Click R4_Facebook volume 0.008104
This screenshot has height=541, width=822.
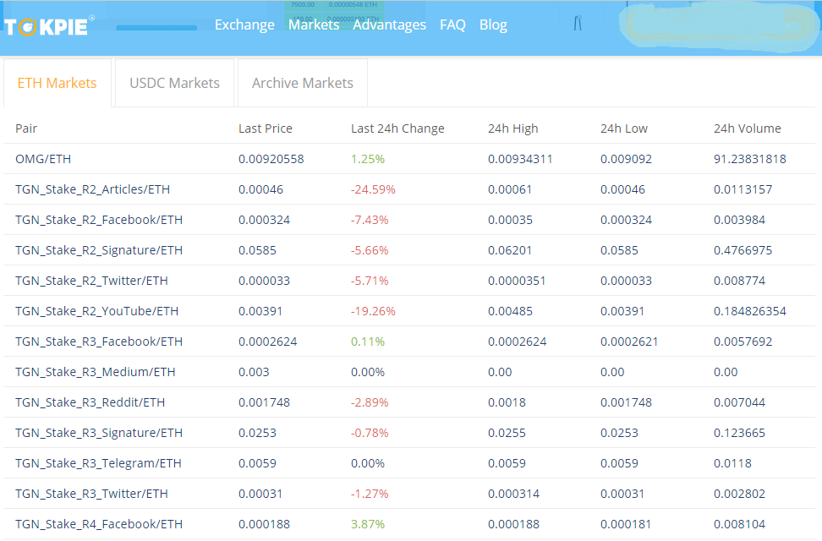[x=739, y=524]
